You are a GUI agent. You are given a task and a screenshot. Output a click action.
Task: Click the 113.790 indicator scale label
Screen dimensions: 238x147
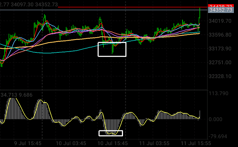coord(219,93)
